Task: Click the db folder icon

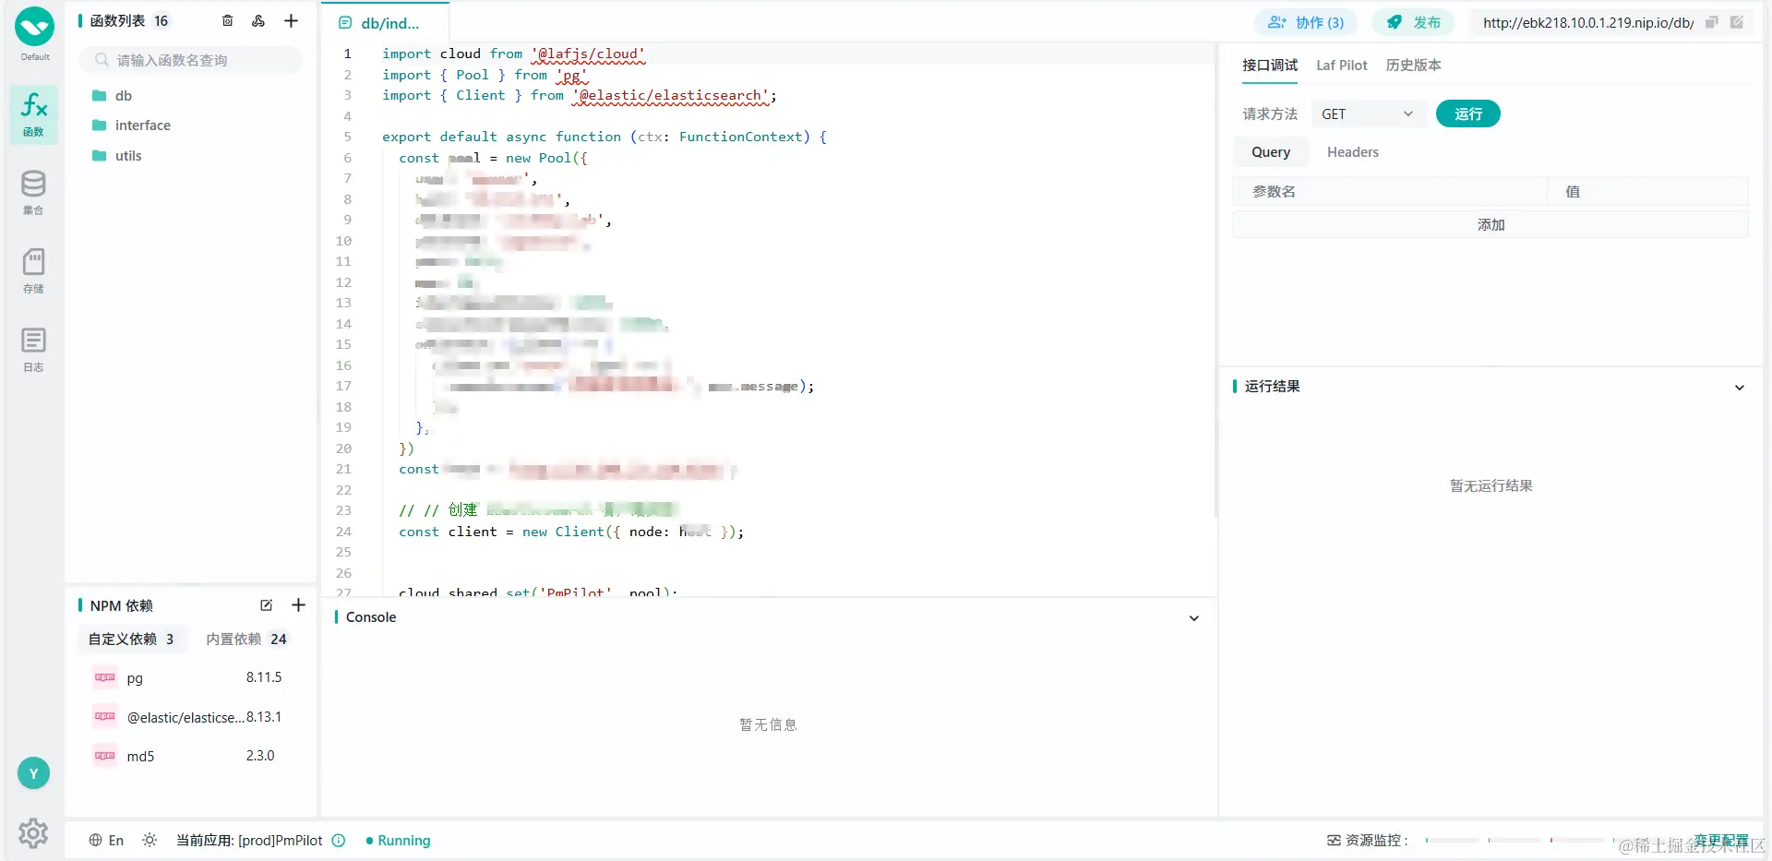Action: pos(100,96)
